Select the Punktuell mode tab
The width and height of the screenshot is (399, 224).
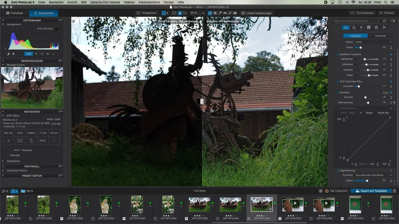[380, 36]
